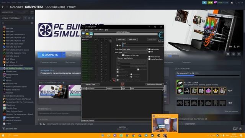The width and height of the screenshot is (245, 138).
Task: Click first DLC content thumbnail
Action: pyautogui.click(x=54, y=92)
